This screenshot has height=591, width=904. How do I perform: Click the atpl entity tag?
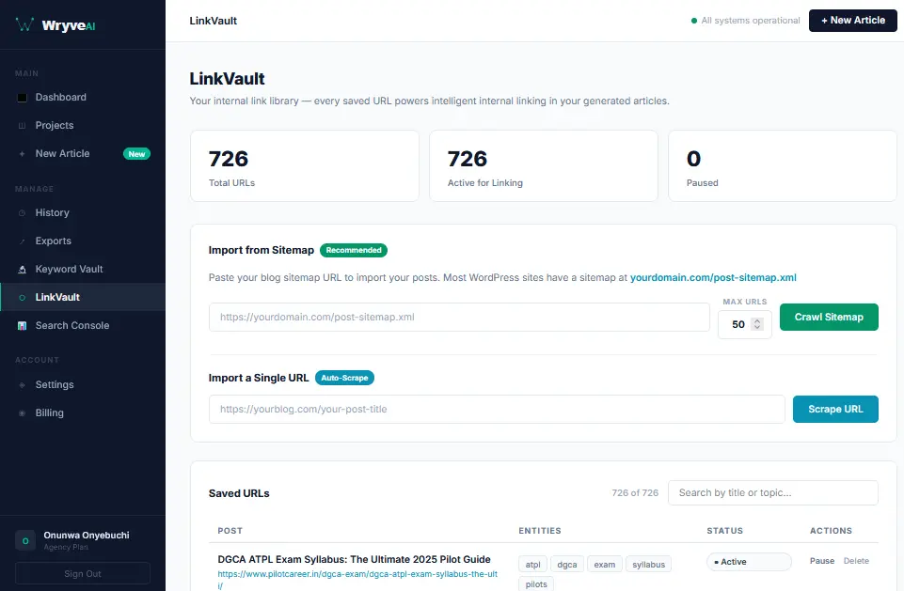tap(532, 565)
